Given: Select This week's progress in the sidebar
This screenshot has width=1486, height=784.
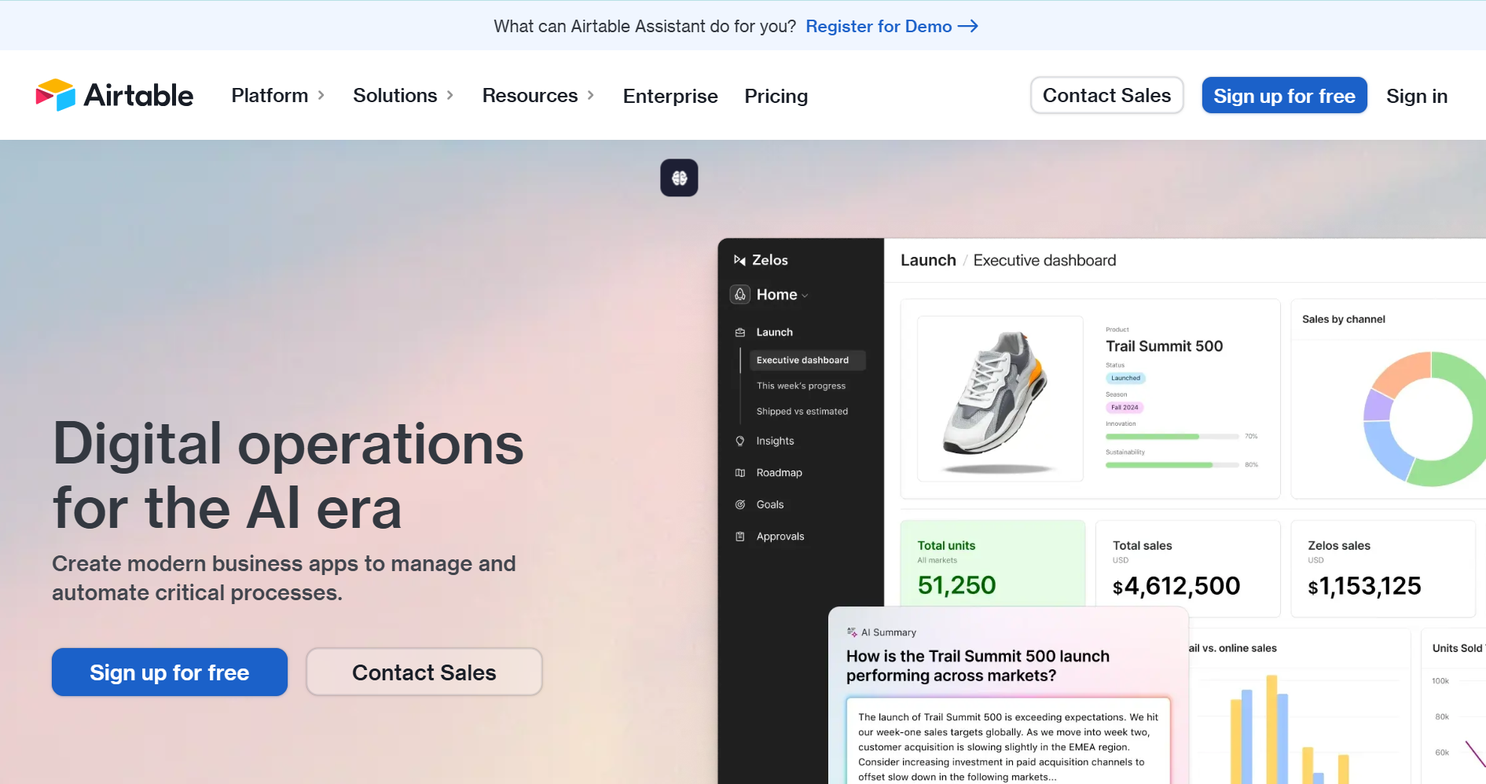Looking at the screenshot, I should pyautogui.click(x=801, y=386).
